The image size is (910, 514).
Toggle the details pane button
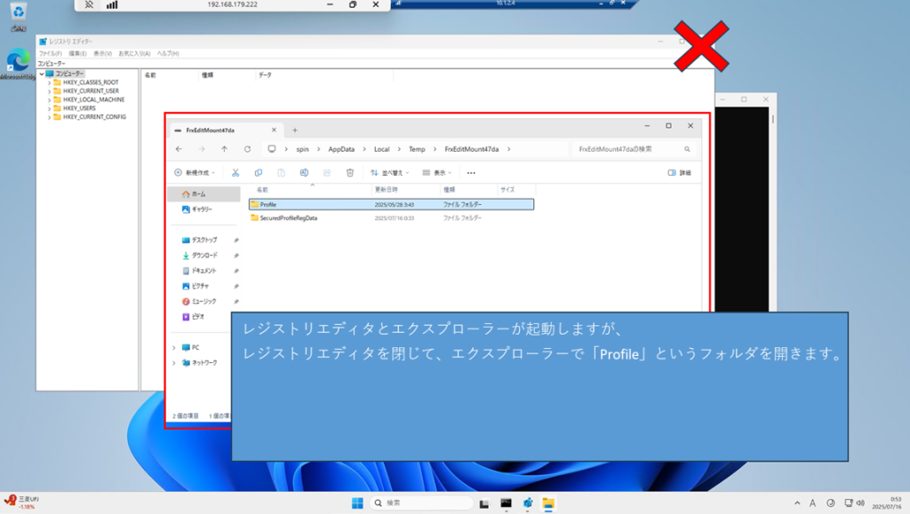tap(679, 173)
